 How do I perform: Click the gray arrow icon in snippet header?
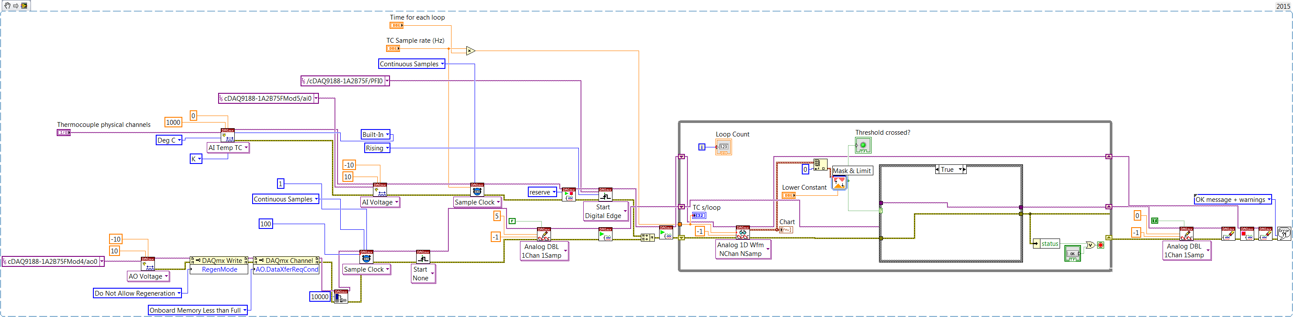pyautogui.click(x=16, y=6)
